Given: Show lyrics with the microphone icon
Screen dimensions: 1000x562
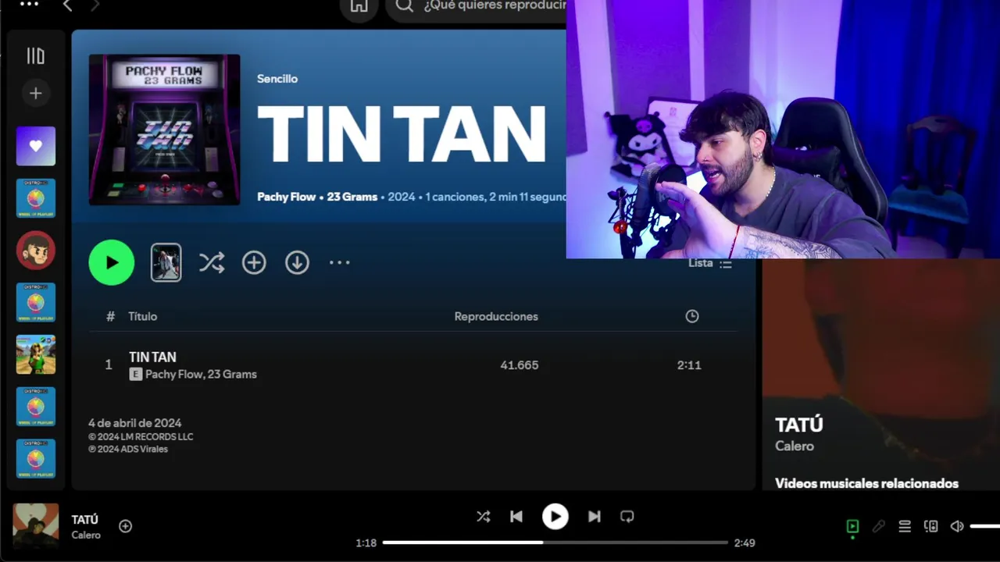Looking at the screenshot, I should pyautogui.click(x=879, y=527).
